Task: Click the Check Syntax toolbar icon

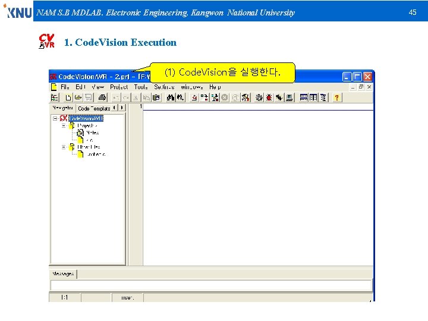Action: coord(194,97)
